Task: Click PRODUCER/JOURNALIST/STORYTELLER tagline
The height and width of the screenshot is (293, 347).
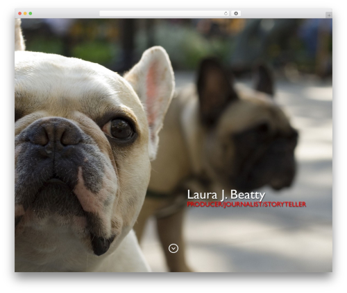Action: [246, 204]
